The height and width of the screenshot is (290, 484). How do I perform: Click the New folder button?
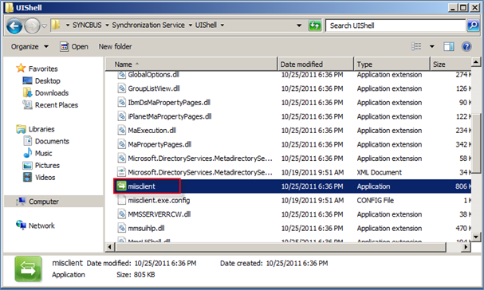[x=115, y=46]
